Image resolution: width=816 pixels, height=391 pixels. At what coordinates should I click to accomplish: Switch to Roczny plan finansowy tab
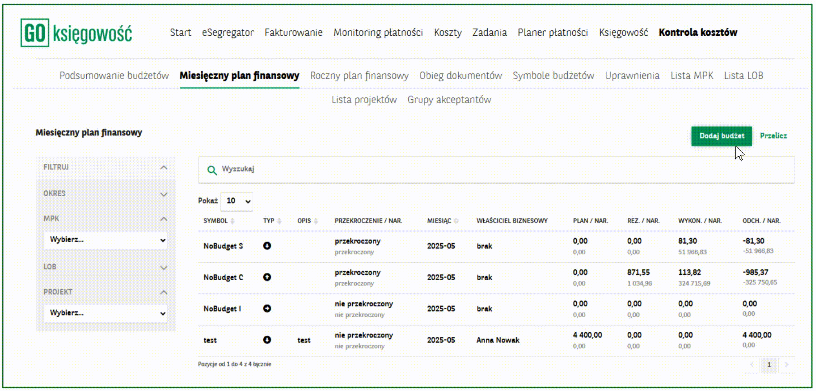coord(359,76)
